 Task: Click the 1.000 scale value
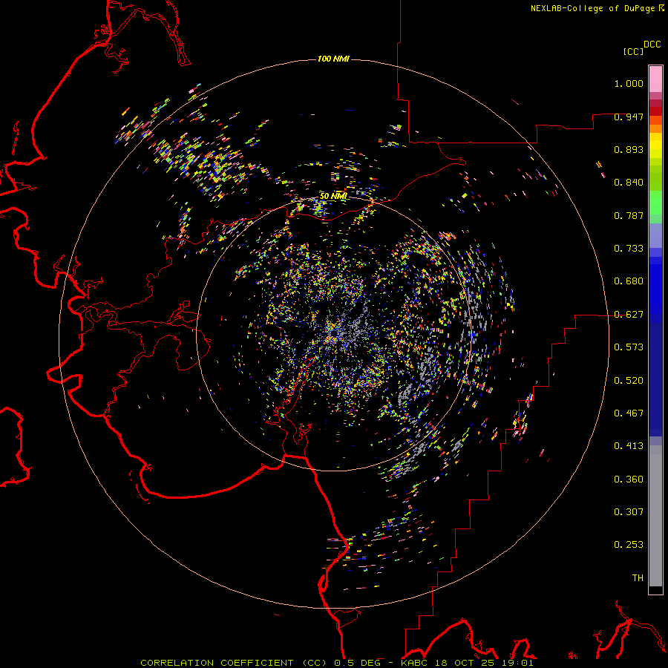629,83
